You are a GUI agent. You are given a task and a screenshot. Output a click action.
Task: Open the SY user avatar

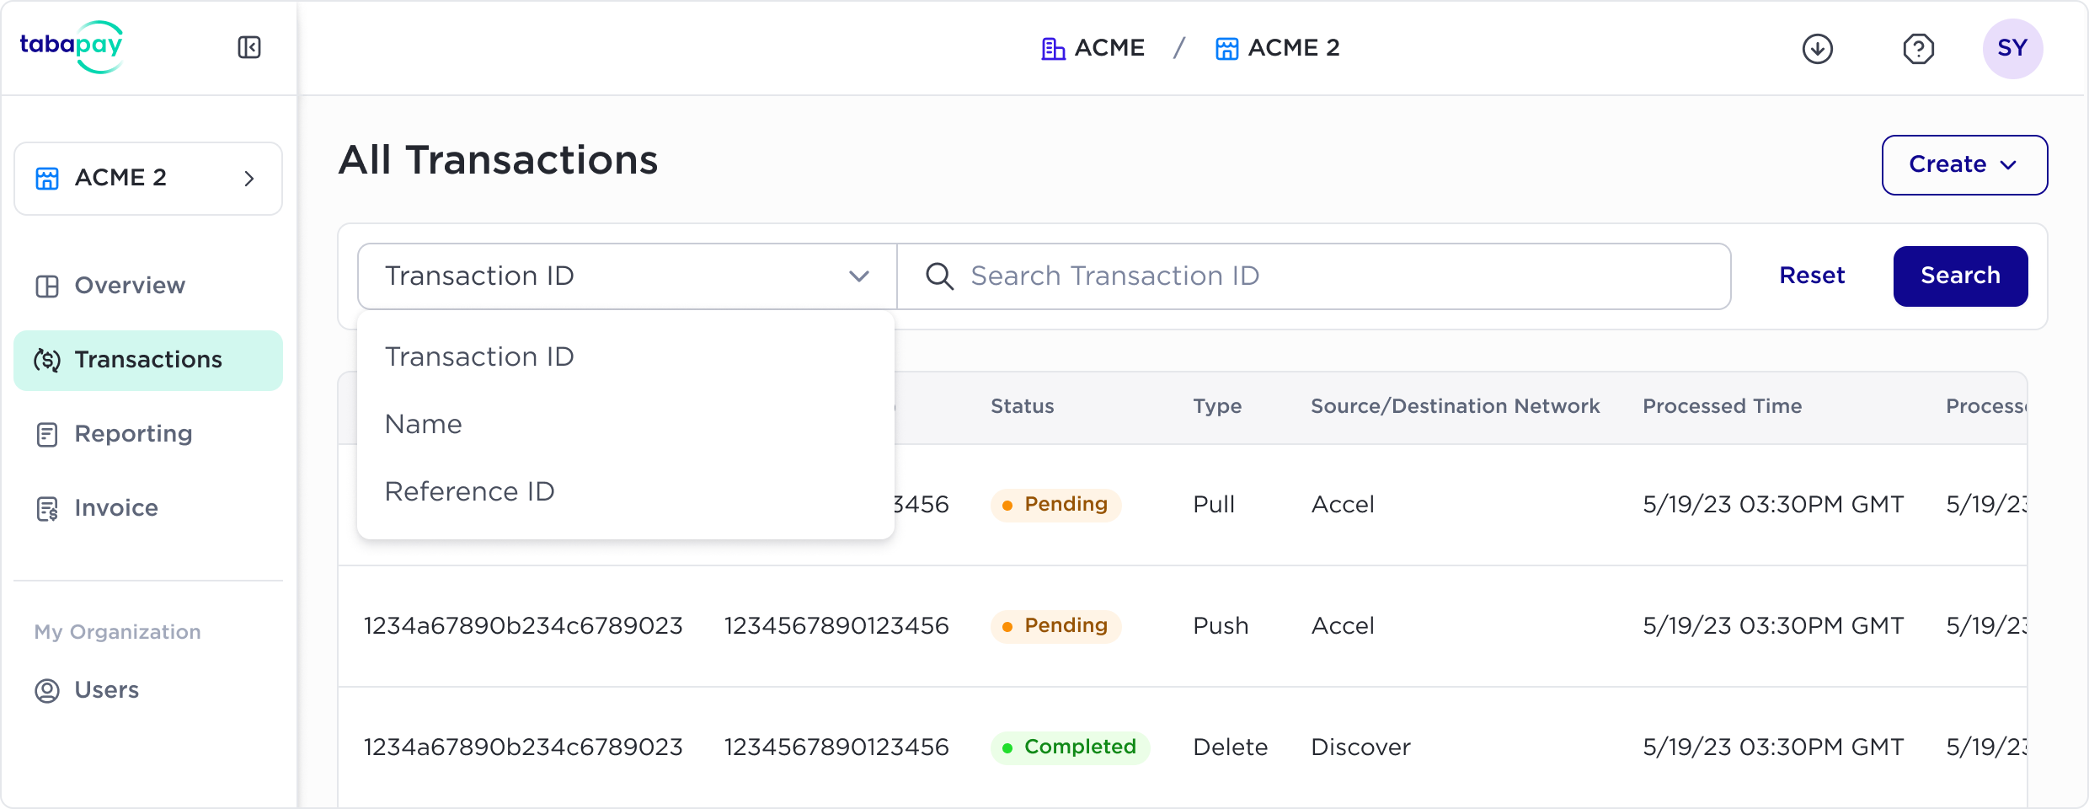pos(2012,48)
